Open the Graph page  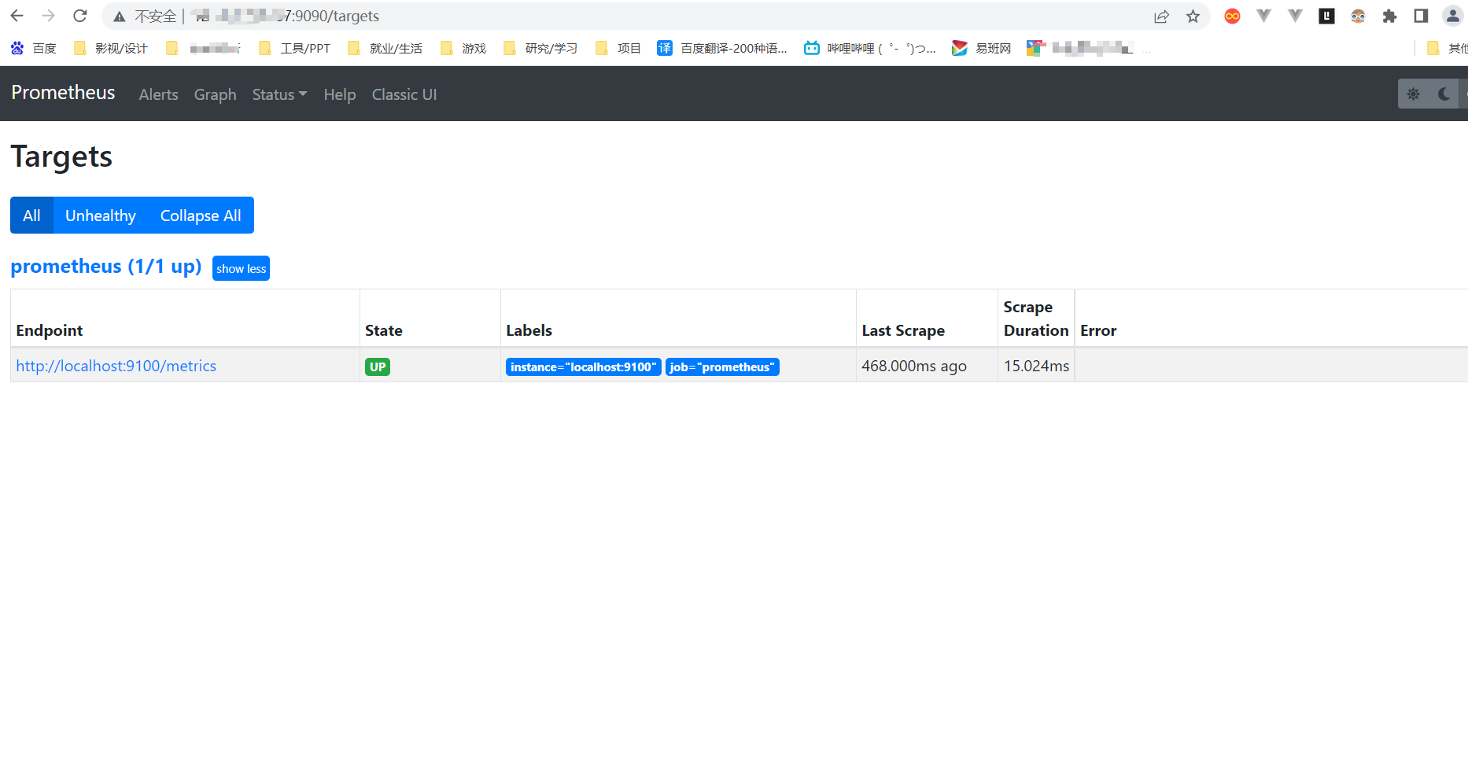216,94
